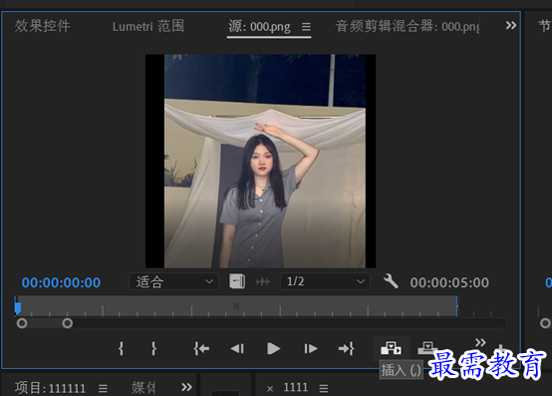Click the blue playhead marker on time ruler
Viewport: 552px width, 396px height.
coord(18,307)
